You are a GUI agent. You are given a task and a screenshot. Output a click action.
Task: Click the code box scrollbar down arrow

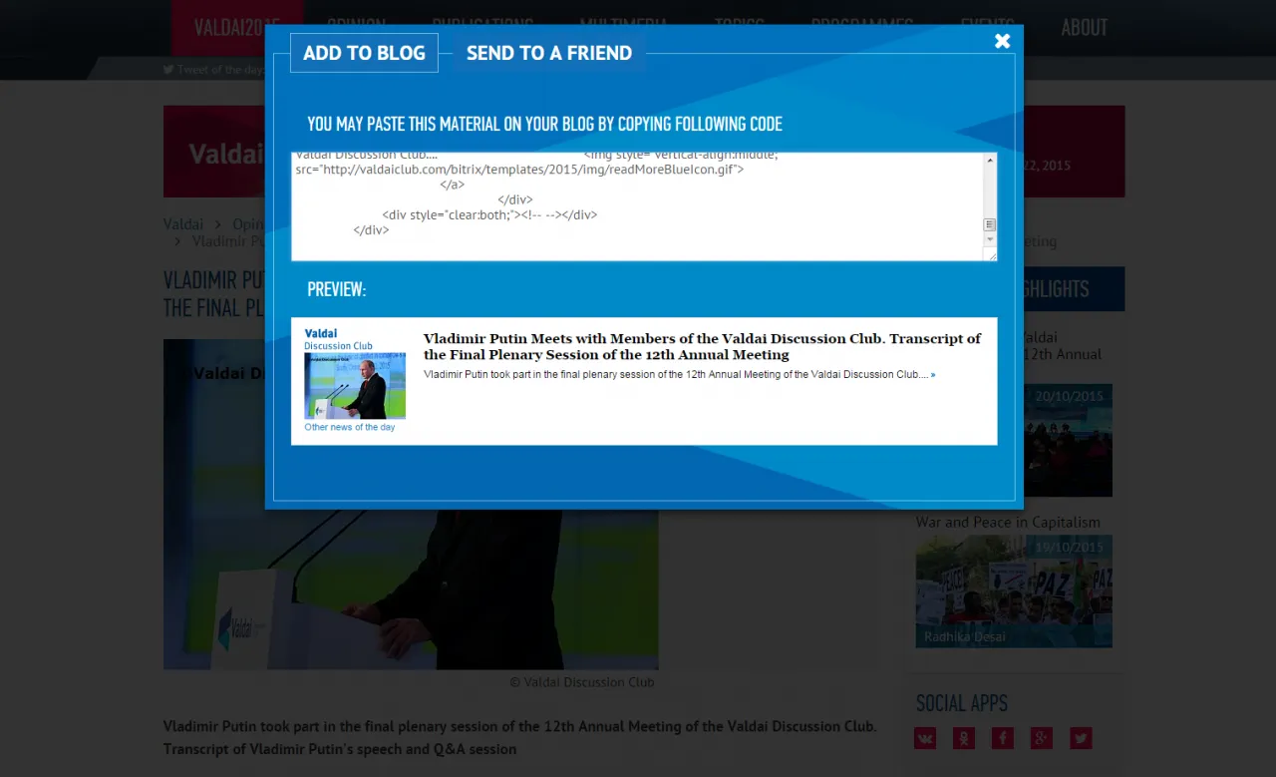coord(990,240)
